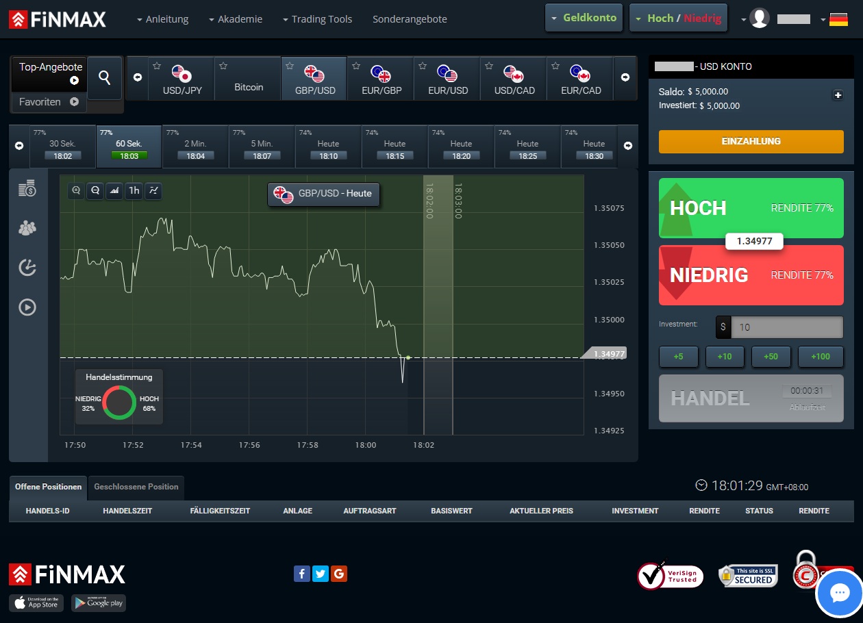
Task: Switch chart to area display mode
Action: [x=114, y=191]
